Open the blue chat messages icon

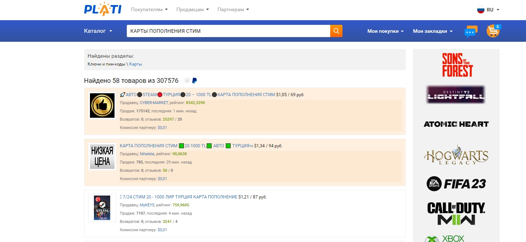471,31
